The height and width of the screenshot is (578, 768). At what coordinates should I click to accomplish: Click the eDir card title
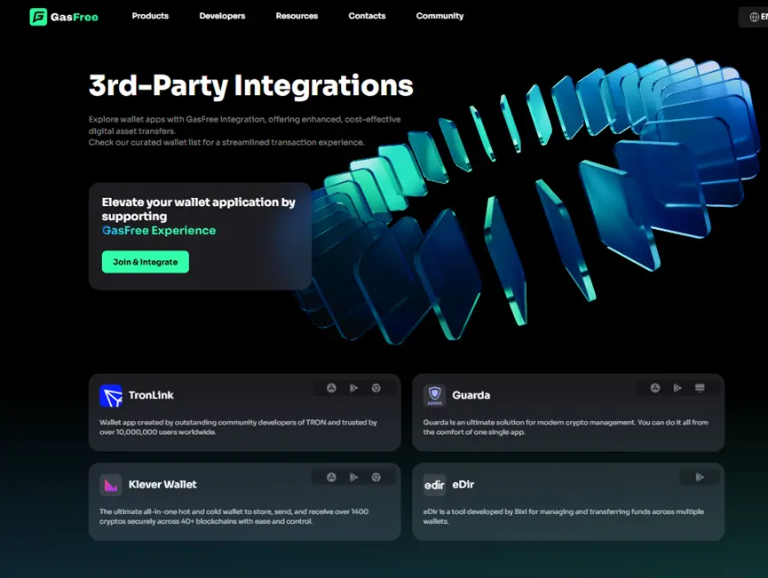click(x=463, y=485)
